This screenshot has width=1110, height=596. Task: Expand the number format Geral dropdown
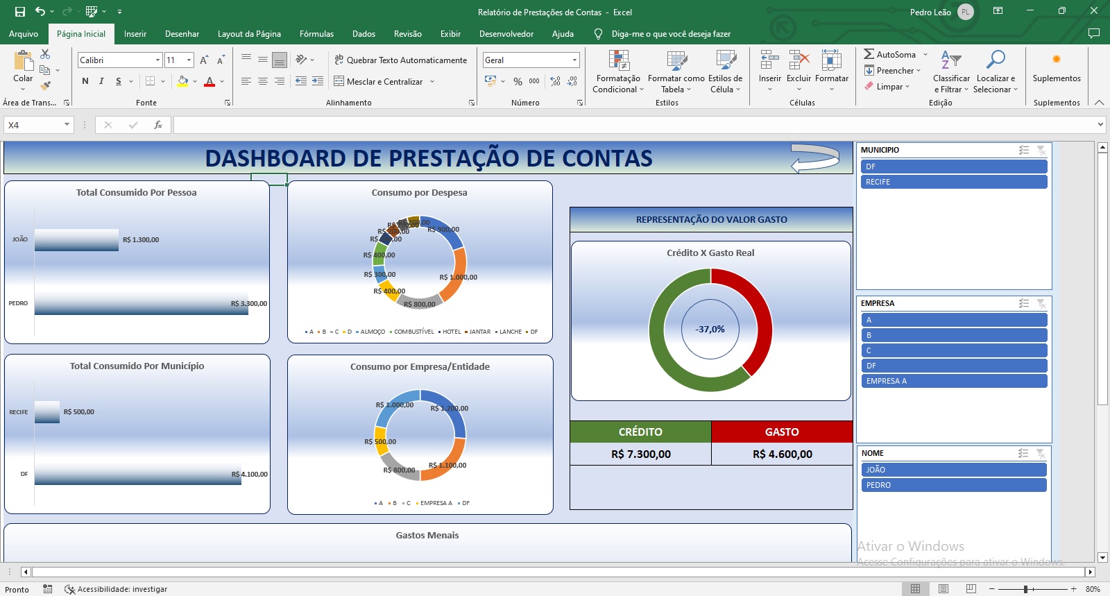pyautogui.click(x=574, y=60)
